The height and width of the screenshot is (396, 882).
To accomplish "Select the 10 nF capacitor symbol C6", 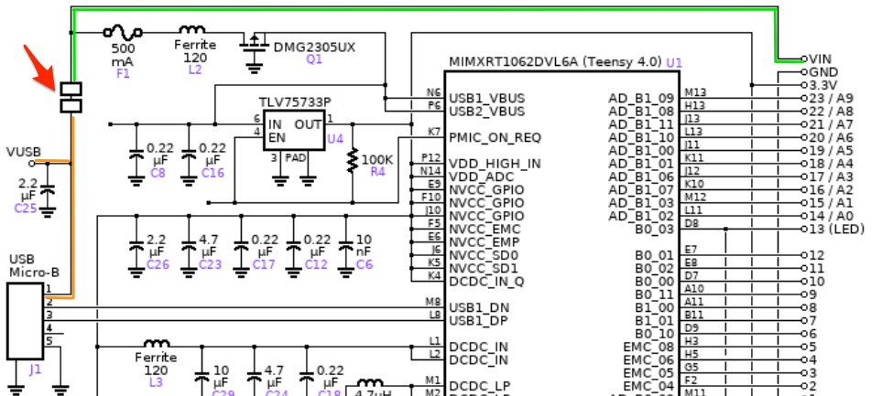I will point(346,245).
